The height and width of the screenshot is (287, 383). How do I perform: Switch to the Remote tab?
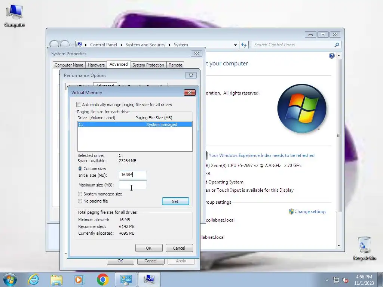point(175,65)
